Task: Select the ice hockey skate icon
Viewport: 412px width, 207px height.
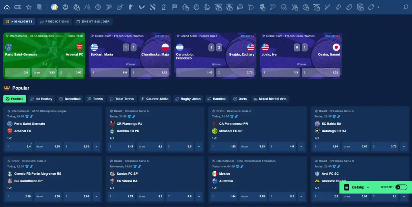Action: click(x=120, y=7)
